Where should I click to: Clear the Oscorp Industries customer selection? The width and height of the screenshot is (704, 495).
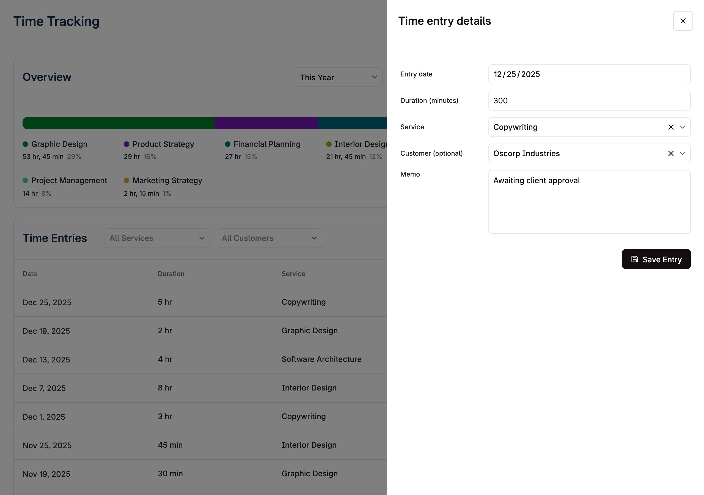(x=670, y=153)
